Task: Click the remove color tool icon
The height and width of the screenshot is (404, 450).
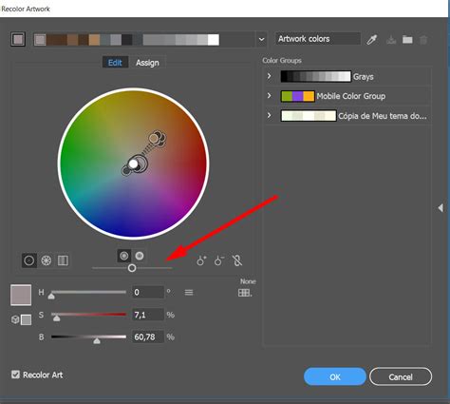Action: coord(218,260)
